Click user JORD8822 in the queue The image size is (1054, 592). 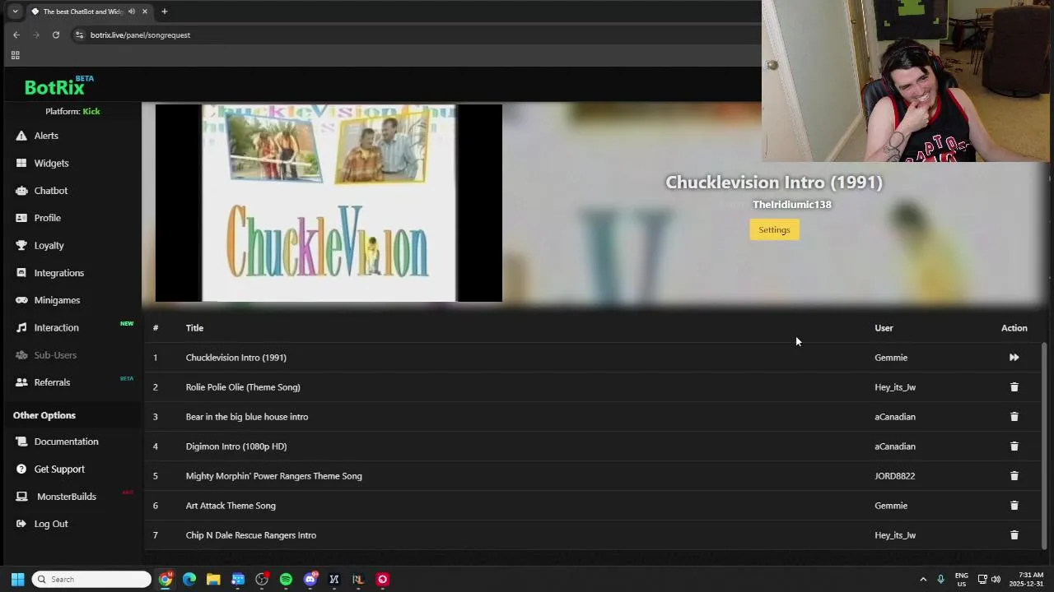[894, 476]
